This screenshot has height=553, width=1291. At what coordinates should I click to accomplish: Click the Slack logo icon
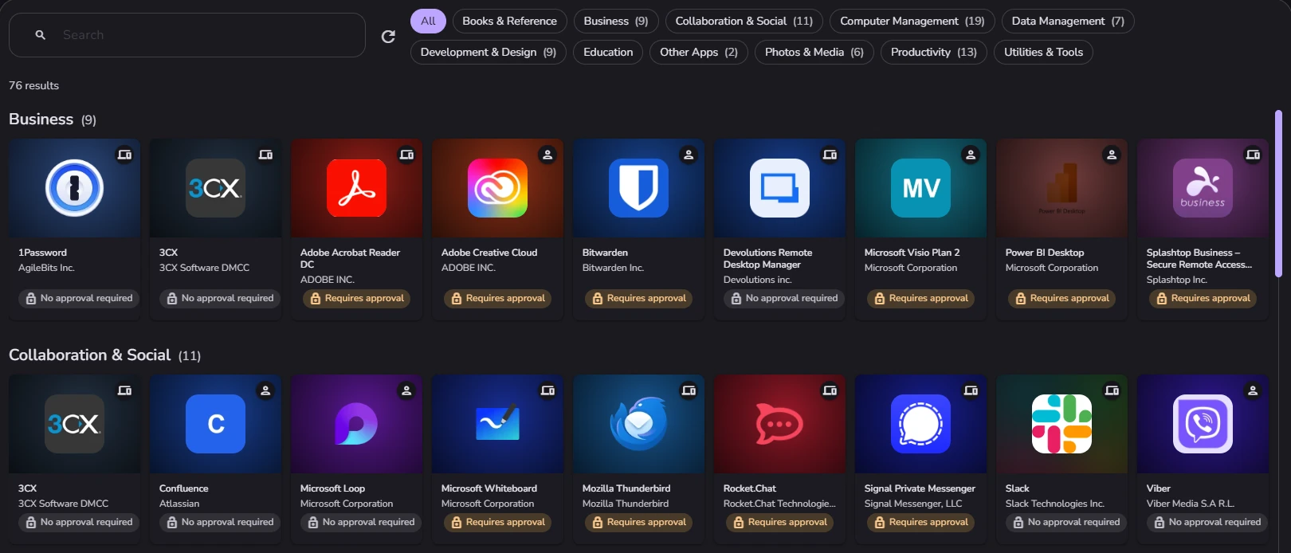[x=1061, y=424]
